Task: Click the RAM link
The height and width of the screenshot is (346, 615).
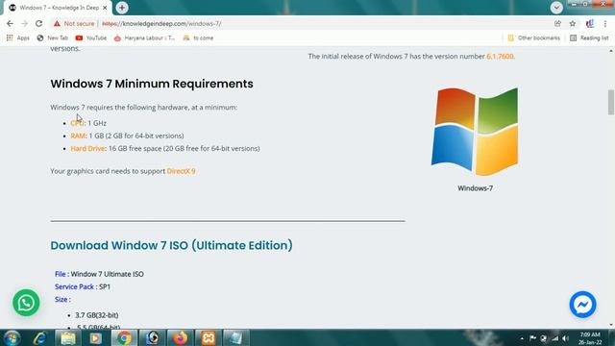Action: tap(78, 136)
